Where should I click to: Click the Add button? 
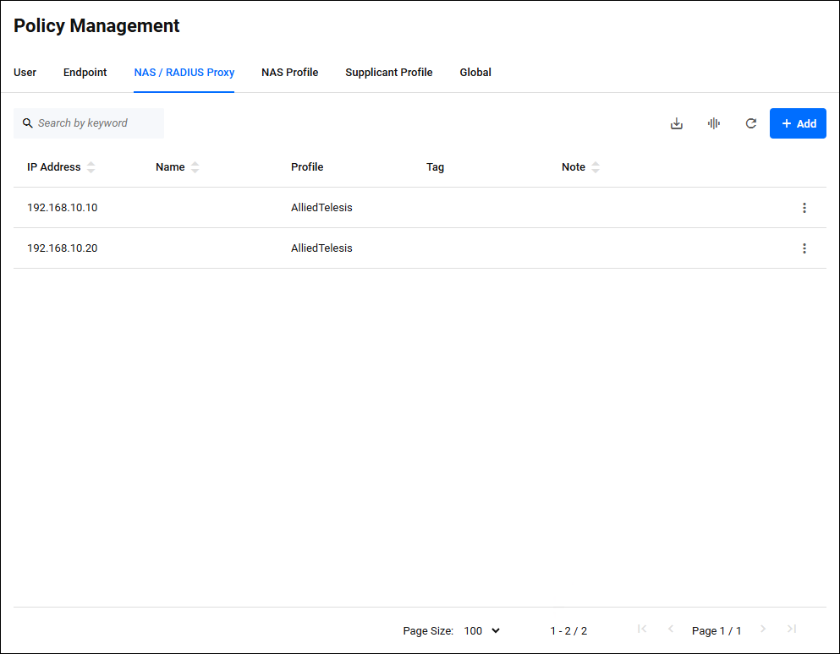pyautogui.click(x=798, y=123)
